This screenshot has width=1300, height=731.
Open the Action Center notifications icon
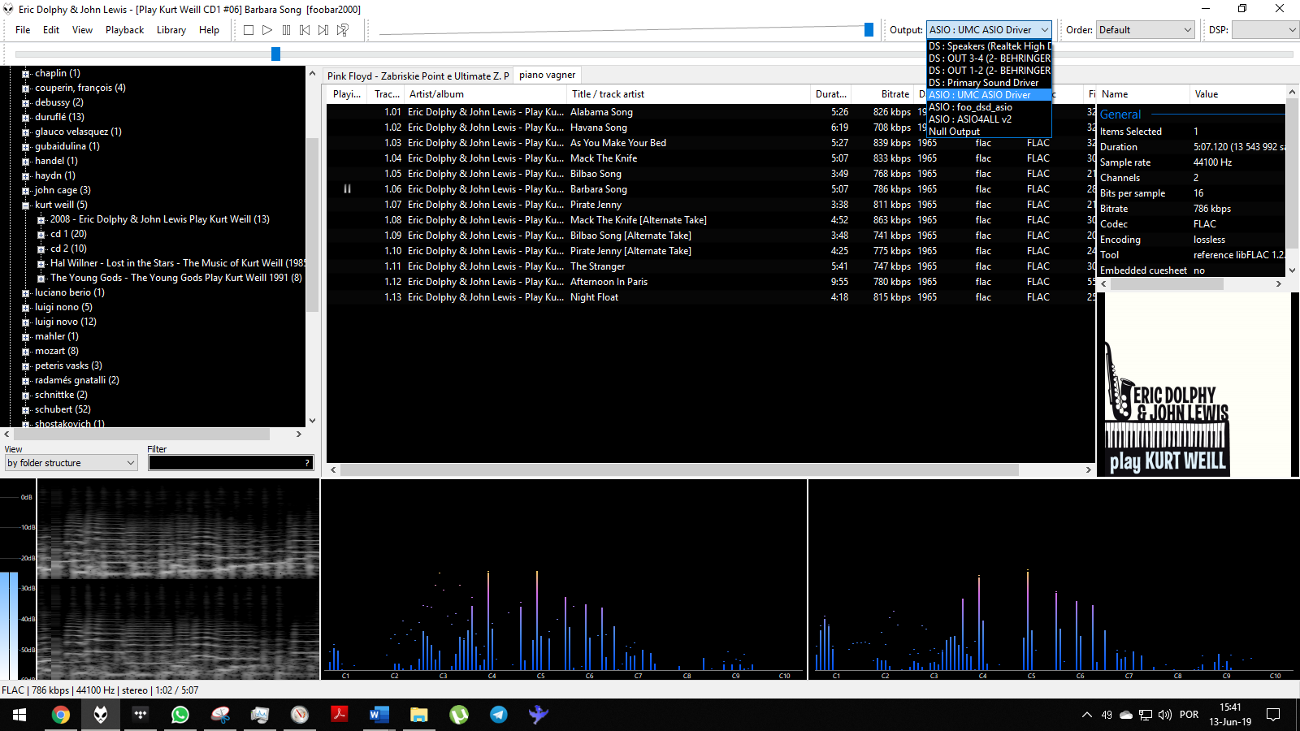pyautogui.click(x=1273, y=715)
